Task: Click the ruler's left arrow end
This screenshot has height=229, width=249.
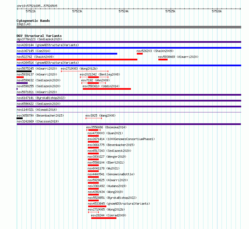Action: (x=17, y=9)
